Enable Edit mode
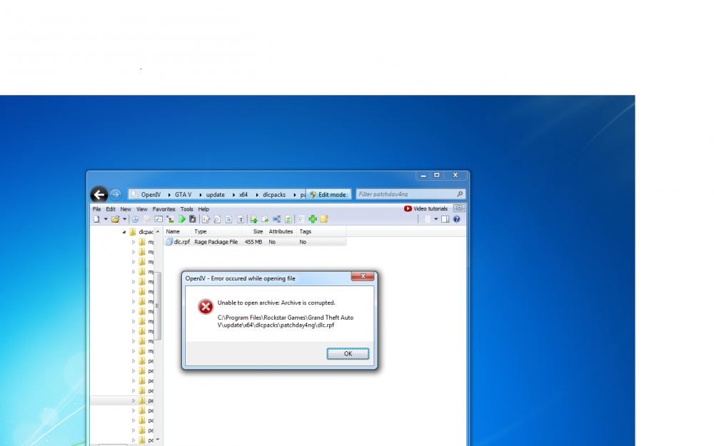The width and height of the screenshot is (714, 446). (x=328, y=194)
